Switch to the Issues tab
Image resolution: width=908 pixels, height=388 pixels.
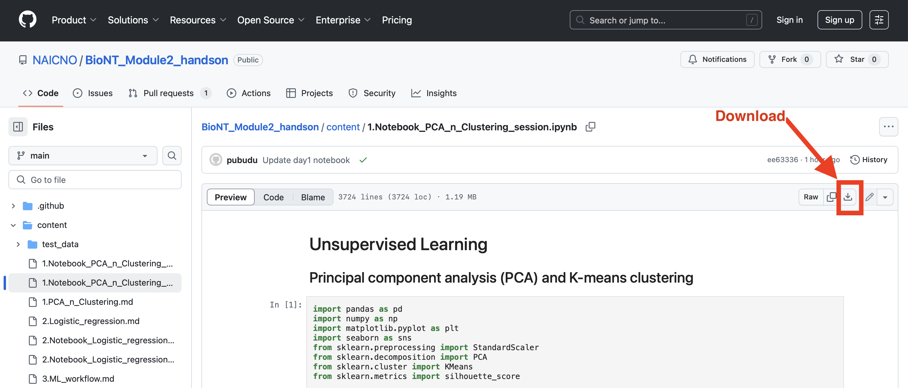tap(93, 93)
